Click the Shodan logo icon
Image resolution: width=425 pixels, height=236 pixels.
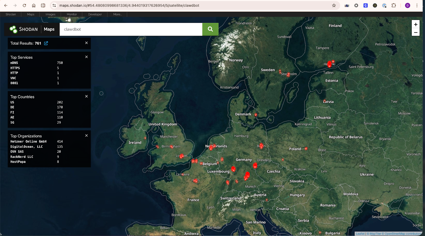coord(13,29)
